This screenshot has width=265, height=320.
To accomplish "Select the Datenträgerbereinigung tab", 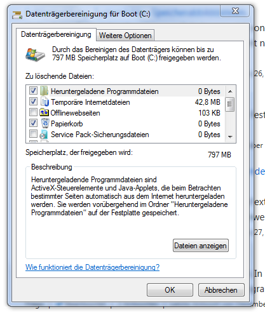I will pos(56,34).
